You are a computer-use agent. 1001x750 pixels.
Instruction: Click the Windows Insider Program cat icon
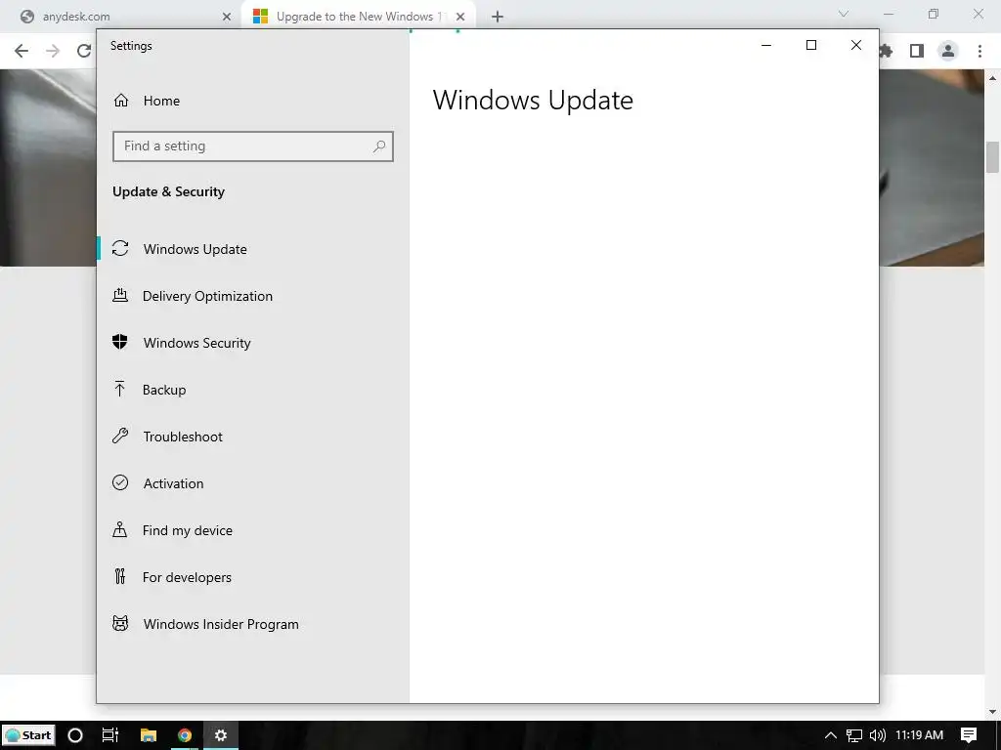tap(120, 623)
